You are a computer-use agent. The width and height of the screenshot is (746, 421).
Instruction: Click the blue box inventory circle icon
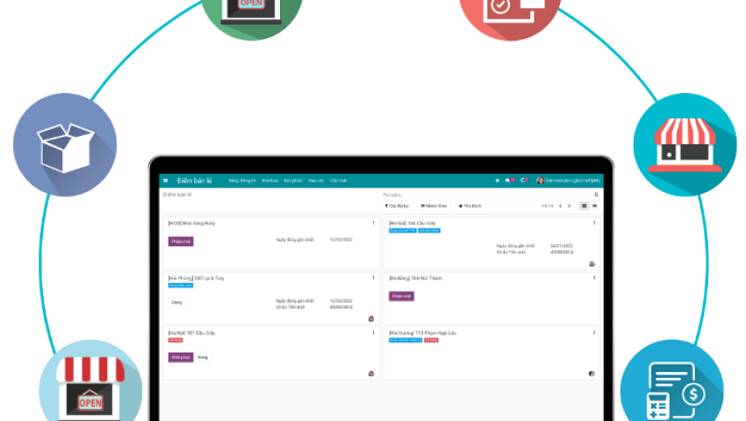66,144
